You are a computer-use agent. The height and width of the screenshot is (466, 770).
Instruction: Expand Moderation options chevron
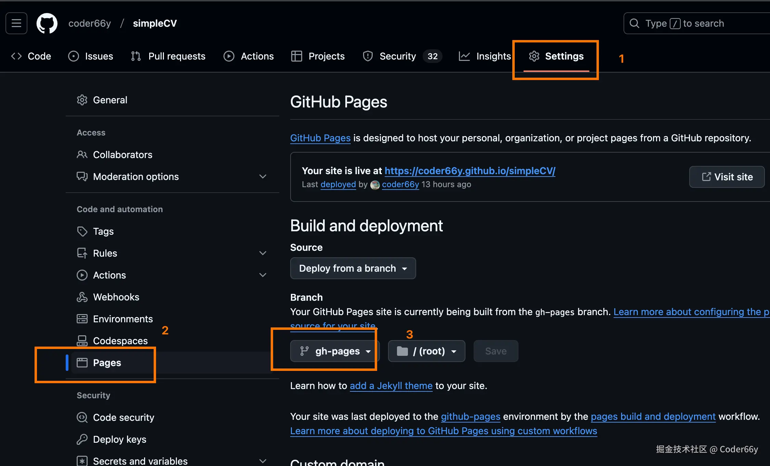[x=263, y=177]
